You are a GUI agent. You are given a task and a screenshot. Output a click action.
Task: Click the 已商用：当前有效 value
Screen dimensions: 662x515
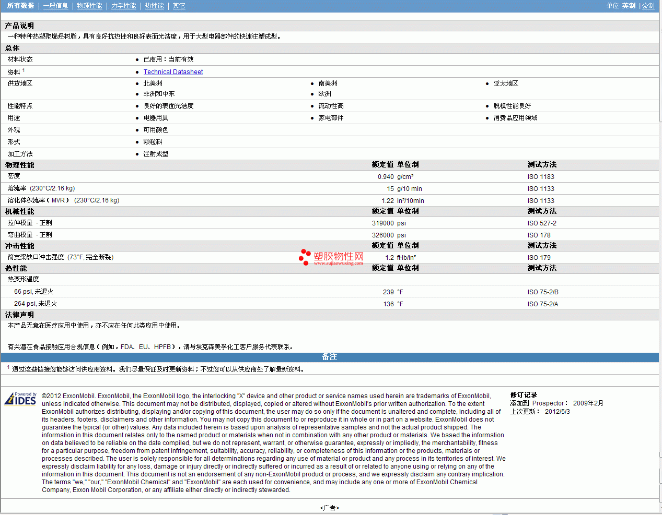pyautogui.click(x=168, y=59)
